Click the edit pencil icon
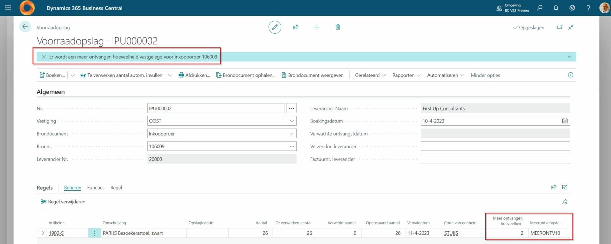 pos(275,27)
